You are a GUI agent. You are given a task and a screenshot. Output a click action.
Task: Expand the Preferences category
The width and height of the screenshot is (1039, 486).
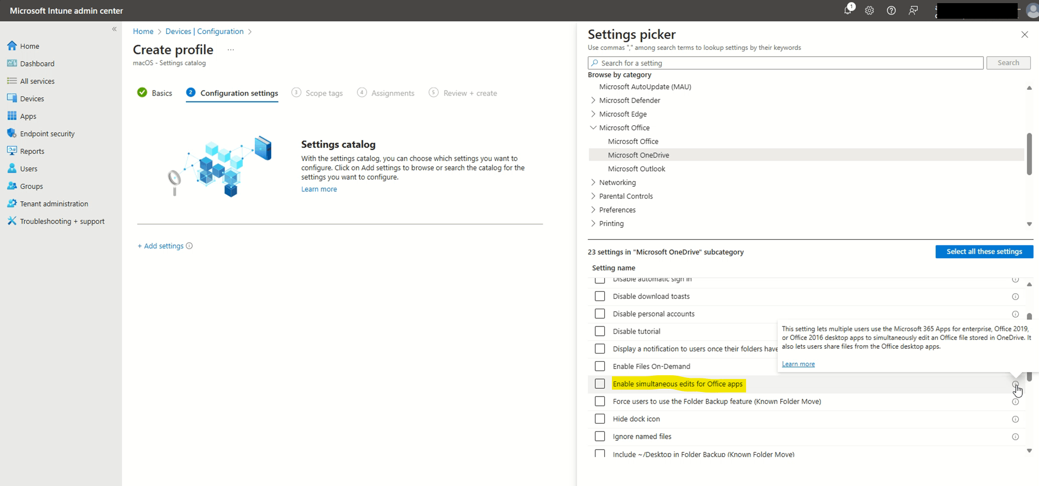[593, 210]
